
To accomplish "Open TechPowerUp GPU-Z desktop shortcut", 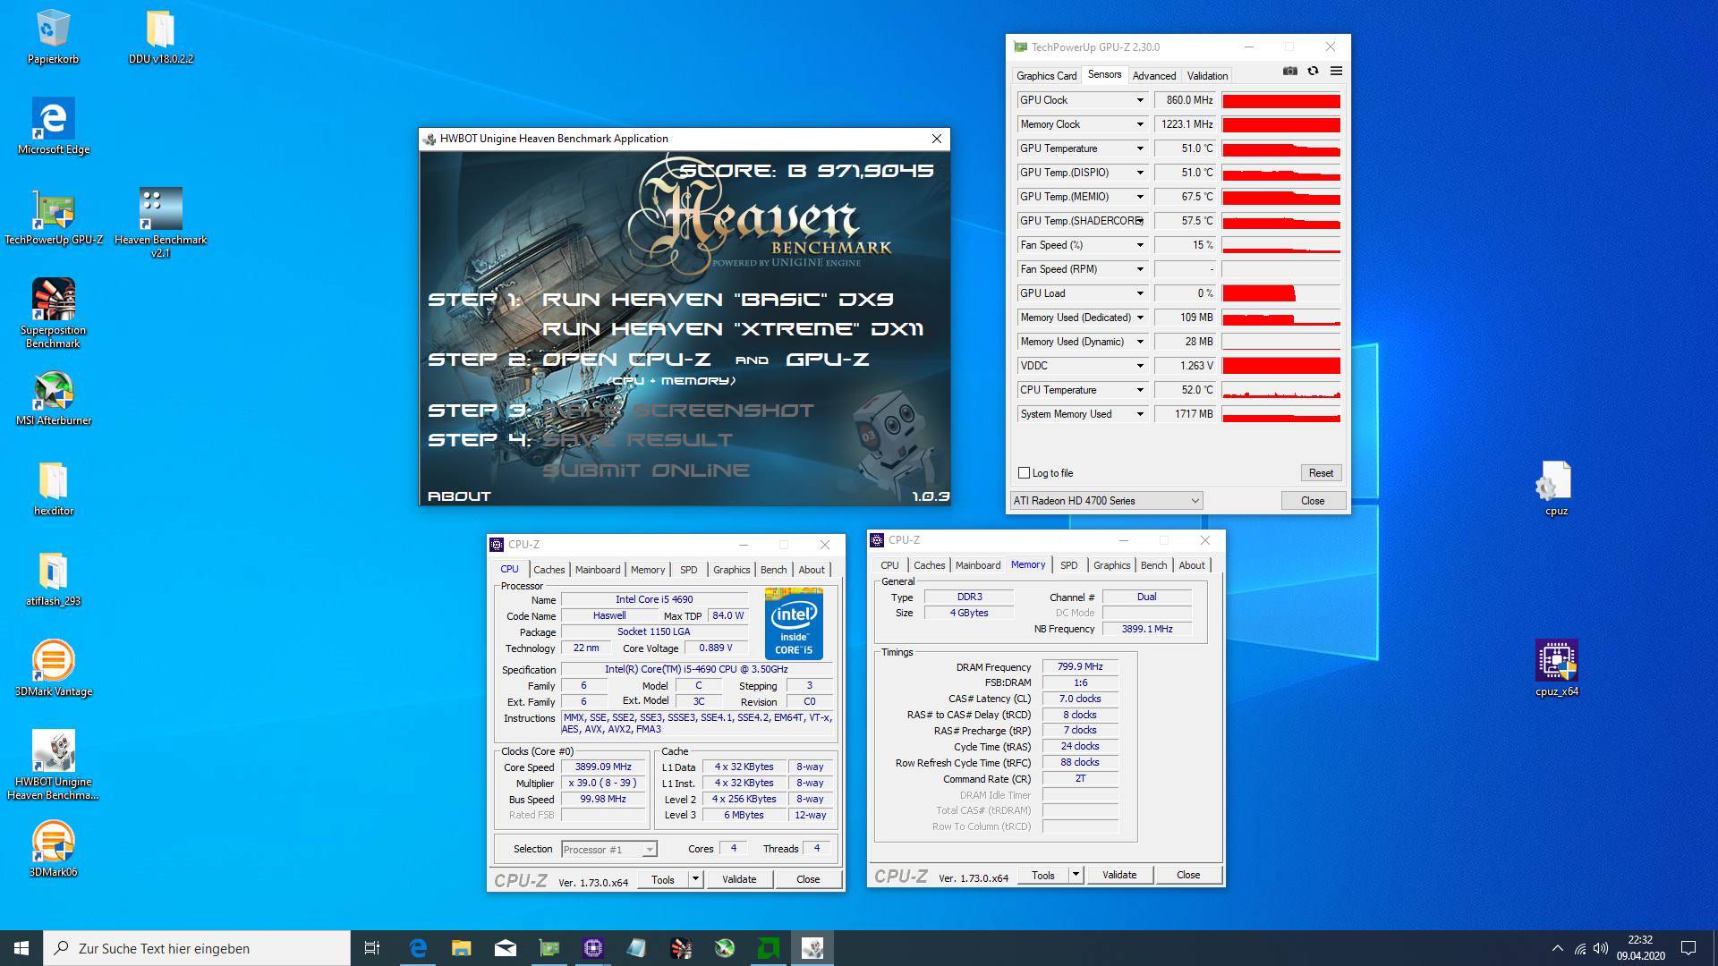I will [53, 217].
